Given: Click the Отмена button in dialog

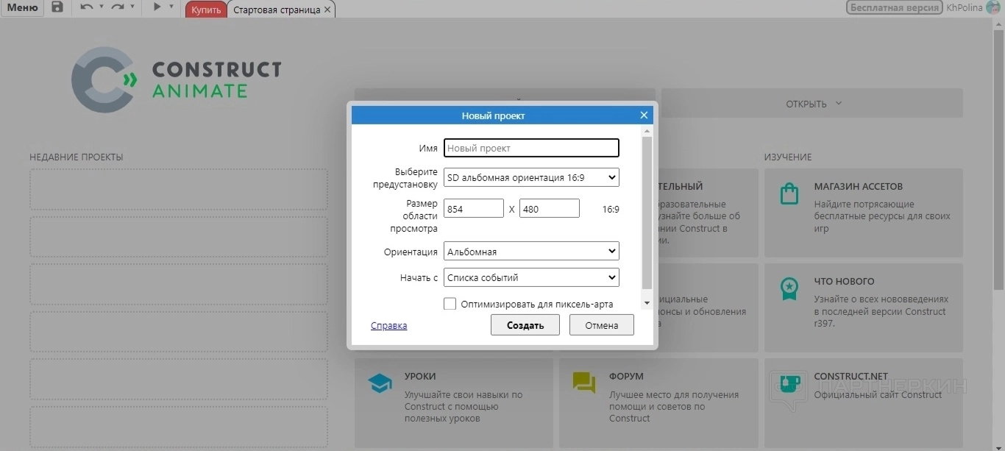Looking at the screenshot, I should tap(601, 325).
